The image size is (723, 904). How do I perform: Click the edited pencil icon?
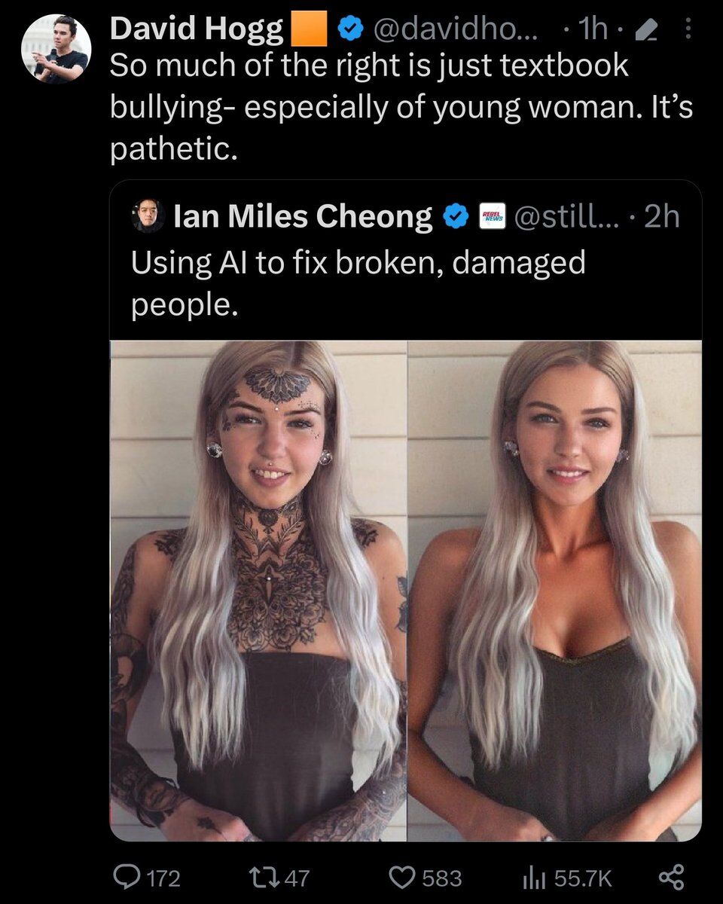[x=645, y=30]
